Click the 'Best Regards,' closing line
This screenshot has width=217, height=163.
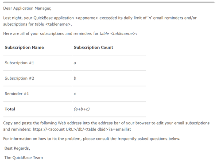(17, 148)
